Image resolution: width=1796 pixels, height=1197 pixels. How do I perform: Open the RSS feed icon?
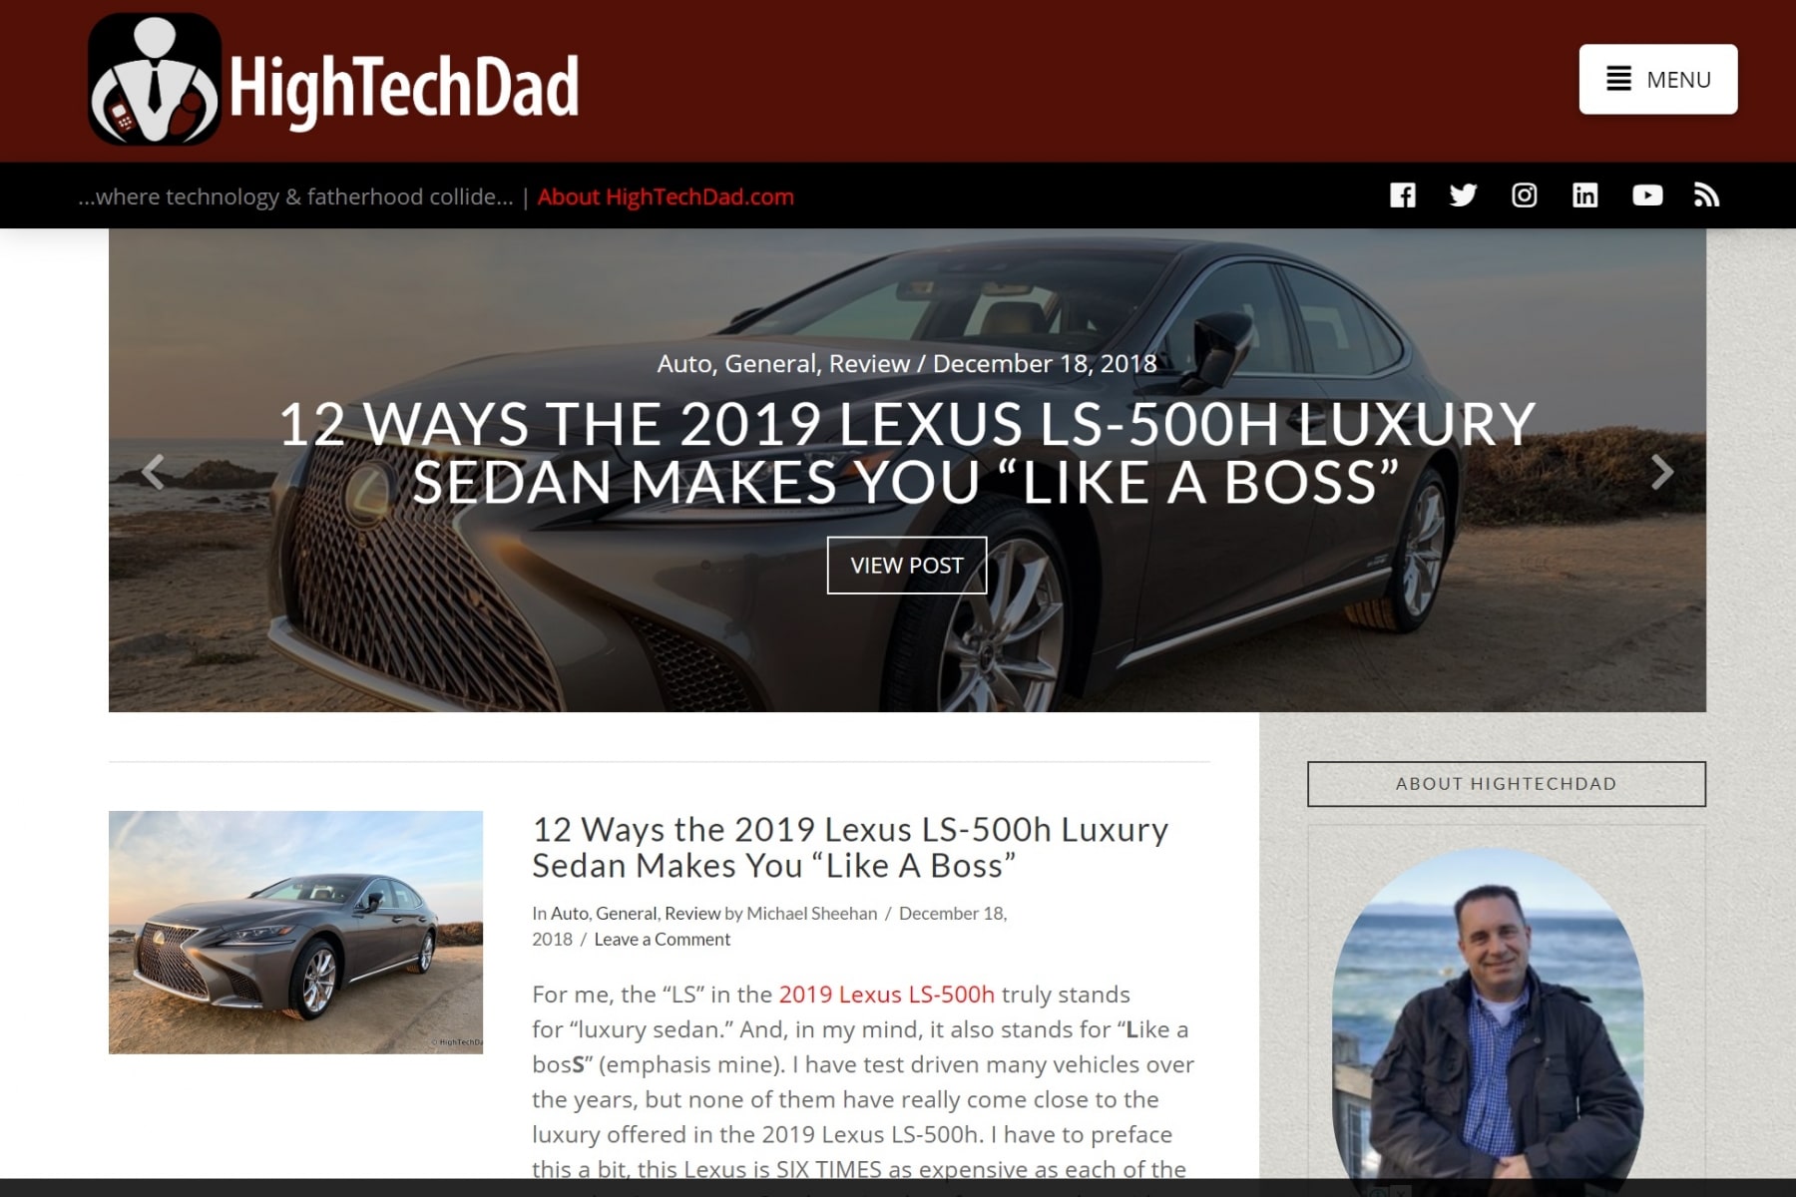pos(1706,196)
